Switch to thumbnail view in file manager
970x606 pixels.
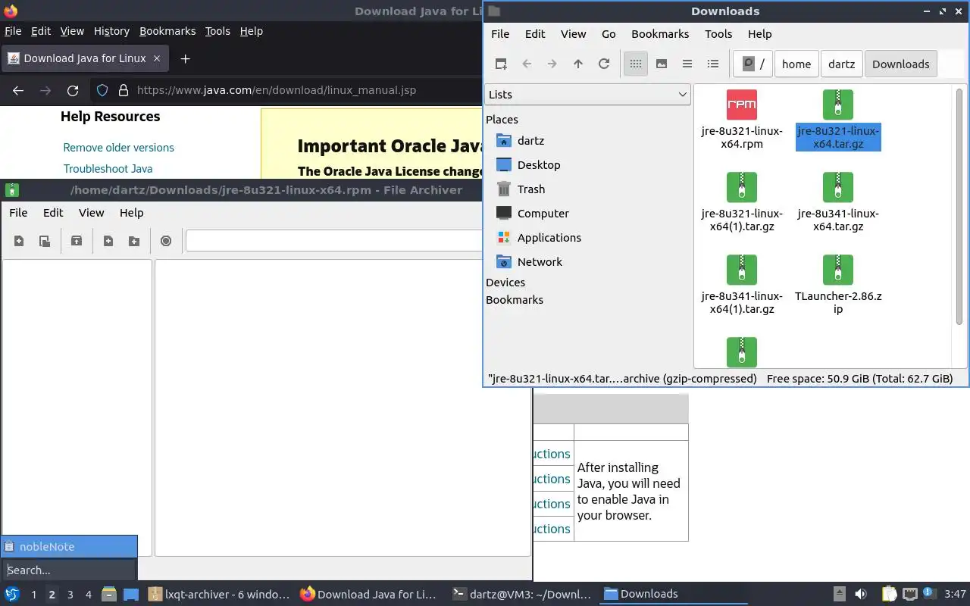(x=662, y=64)
